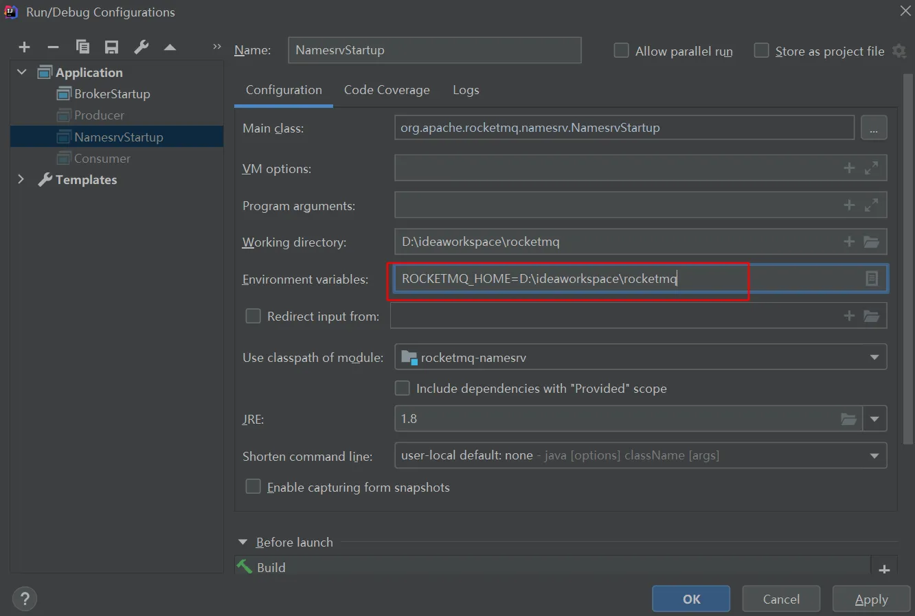Viewport: 915px width, 616px height.
Task: Open environment variables editor icon
Action: (x=872, y=278)
